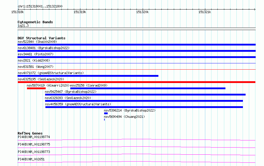The height and width of the screenshot is (166, 264).
Task: Select the 1q21.3 band label
Action: (x=23, y=26)
